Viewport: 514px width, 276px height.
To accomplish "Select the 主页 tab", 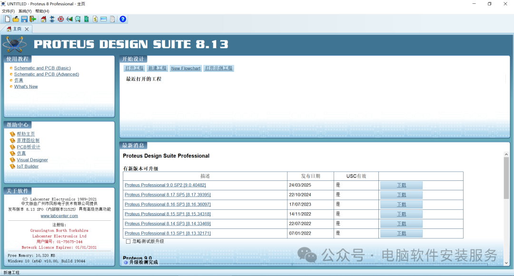I will (17, 29).
